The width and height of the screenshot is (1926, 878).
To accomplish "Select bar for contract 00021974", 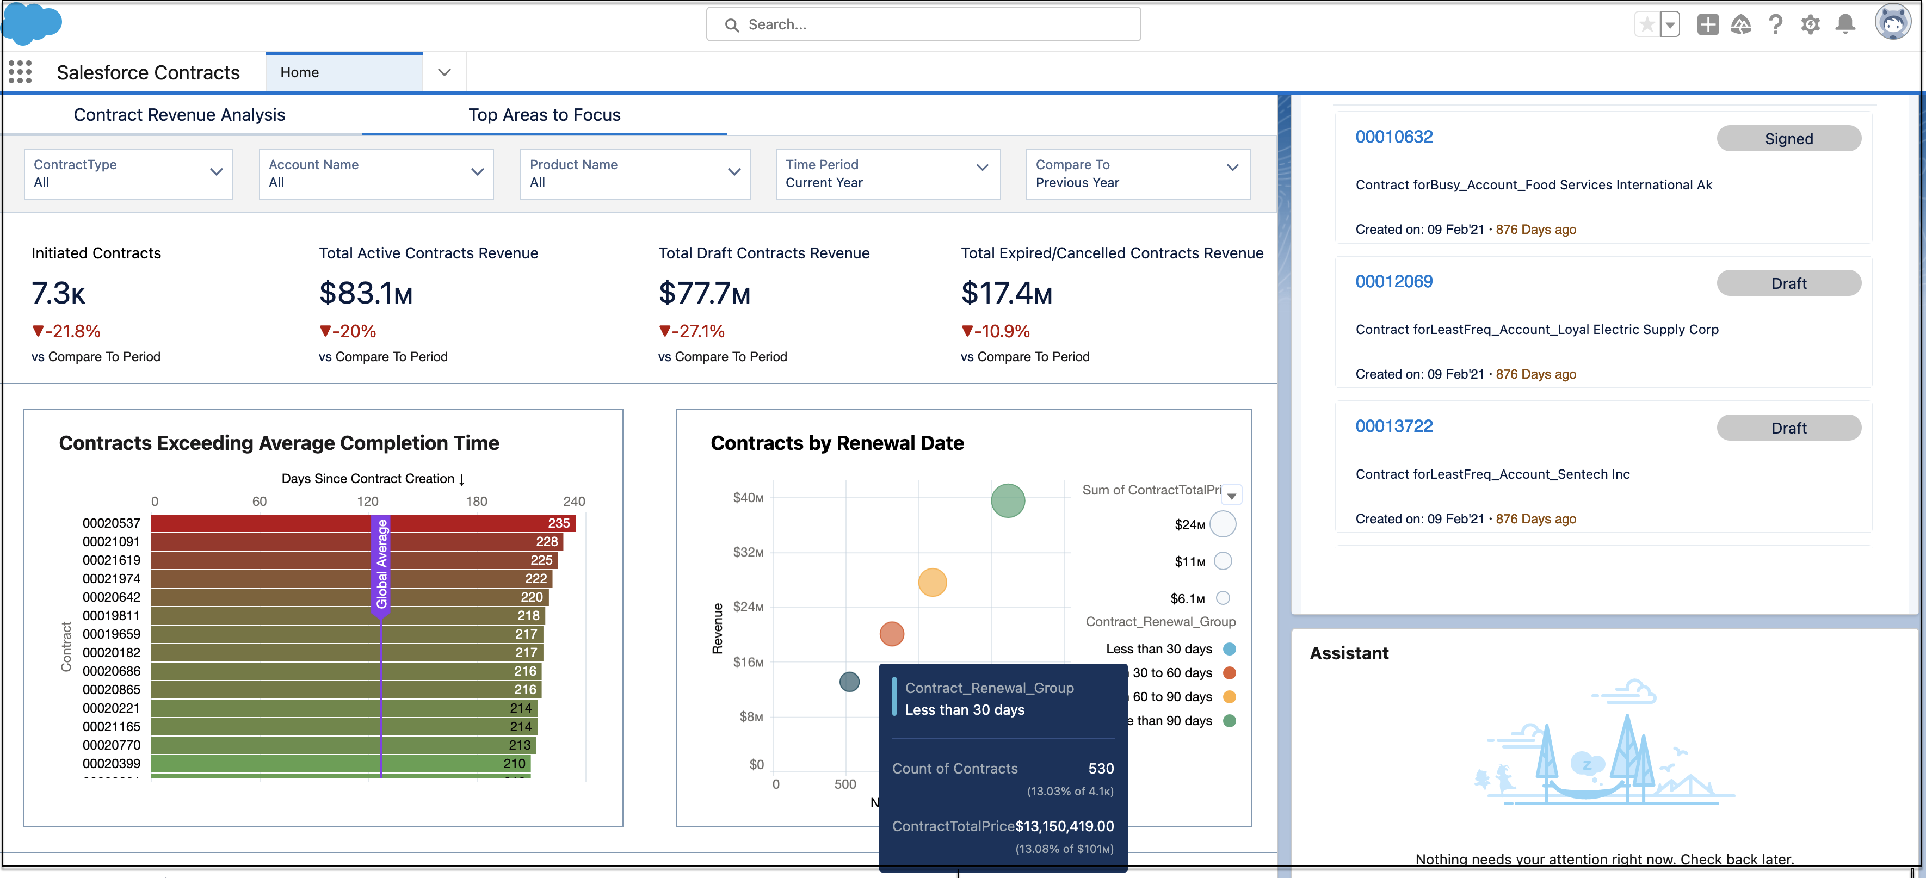I will (351, 579).
